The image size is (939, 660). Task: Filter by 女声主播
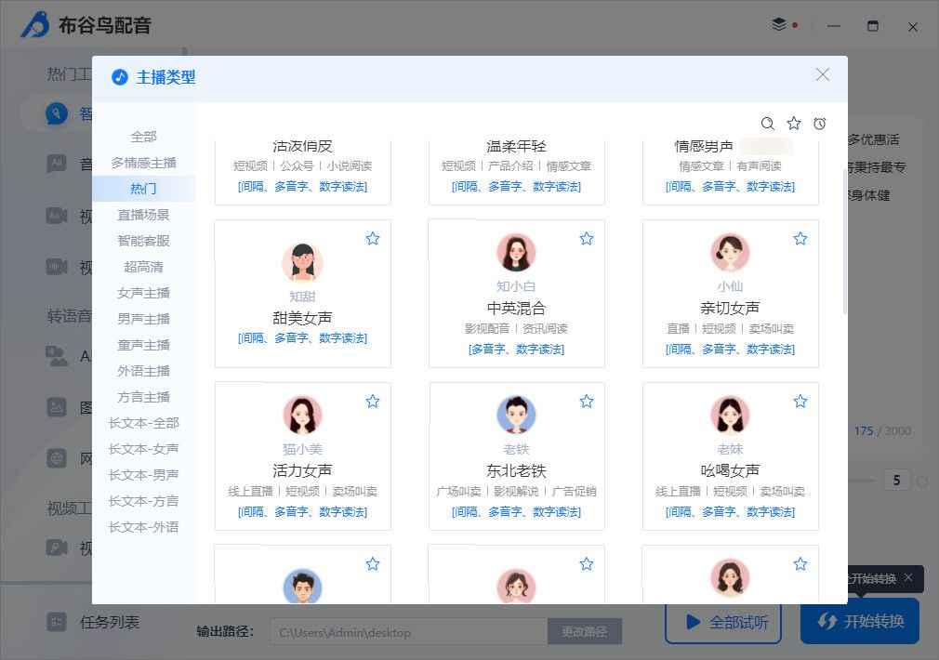144,293
